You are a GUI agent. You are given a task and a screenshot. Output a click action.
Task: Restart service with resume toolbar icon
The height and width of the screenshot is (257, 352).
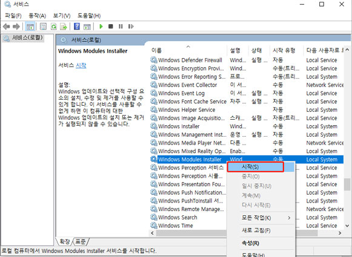(x=131, y=27)
